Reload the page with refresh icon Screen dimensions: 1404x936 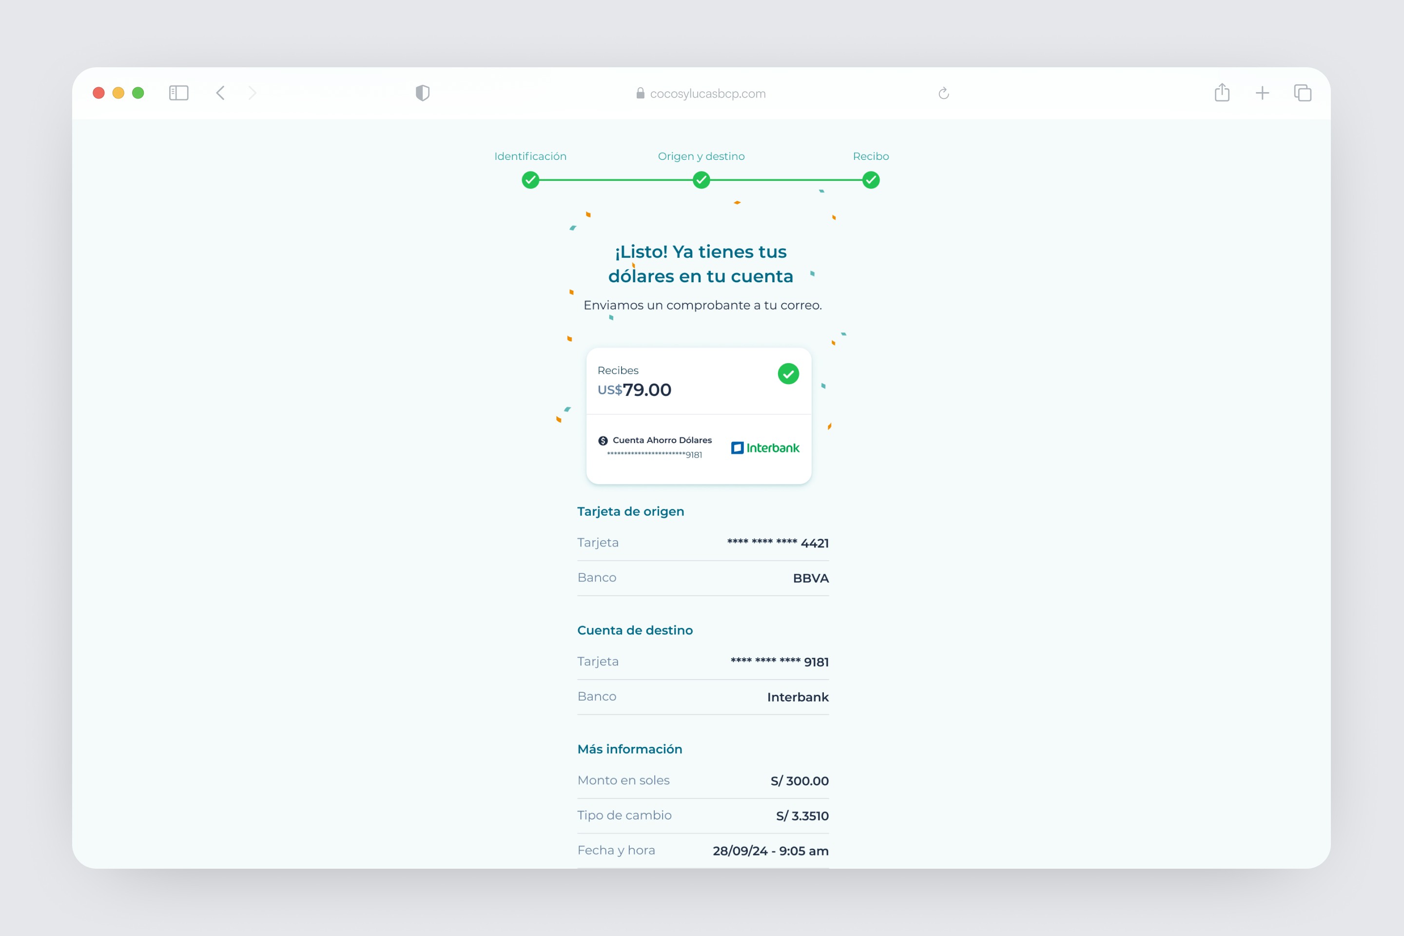pos(943,93)
